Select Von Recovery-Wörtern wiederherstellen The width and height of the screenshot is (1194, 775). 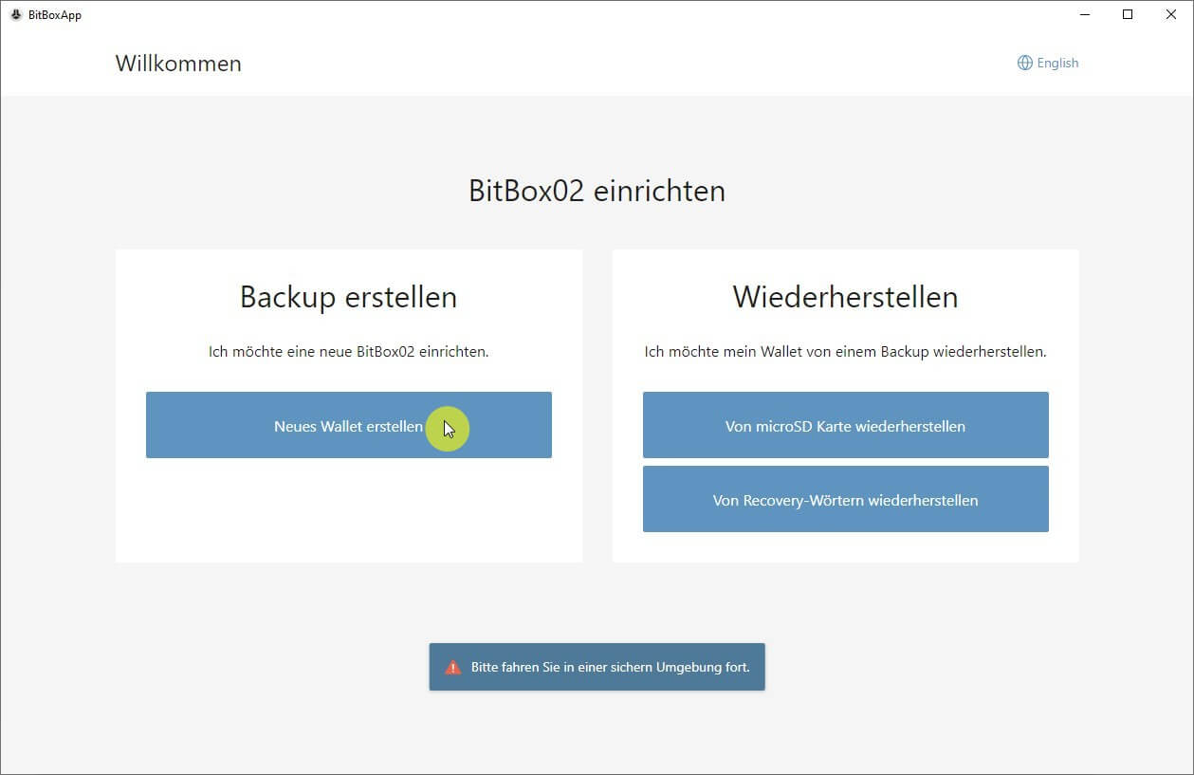click(x=845, y=499)
